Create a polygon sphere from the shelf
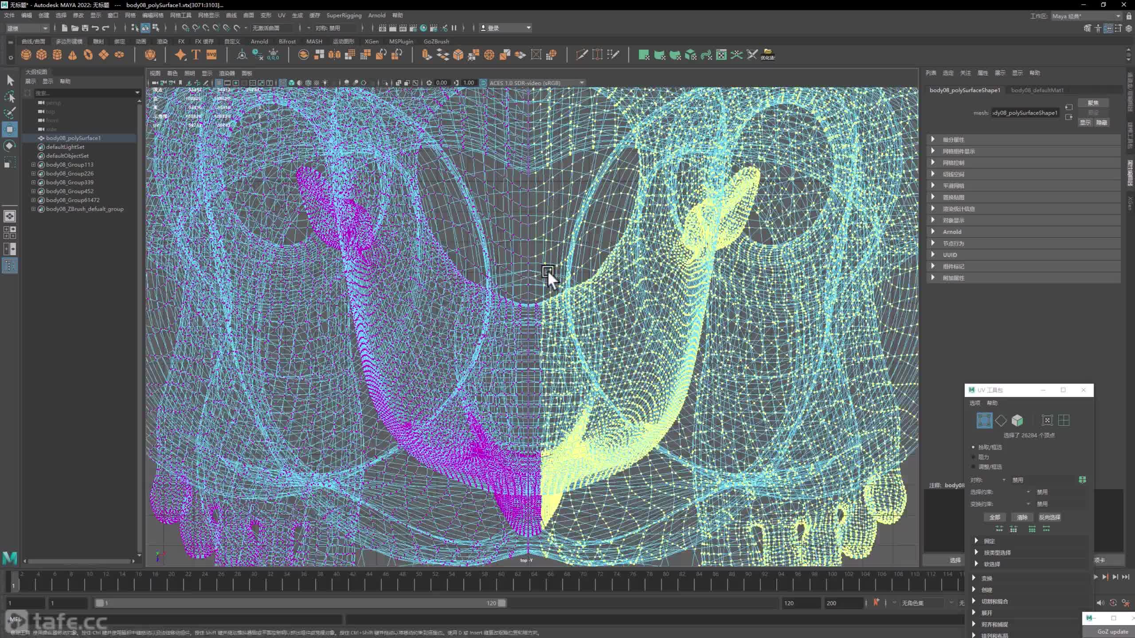This screenshot has height=638, width=1135. pyautogui.click(x=26, y=55)
